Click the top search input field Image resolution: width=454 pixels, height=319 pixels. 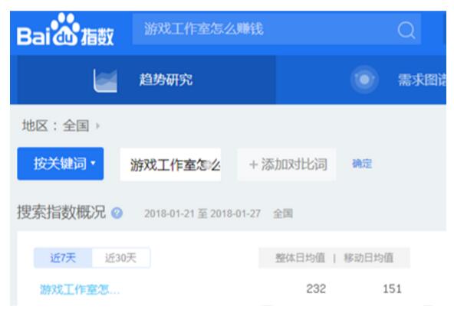point(277,29)
